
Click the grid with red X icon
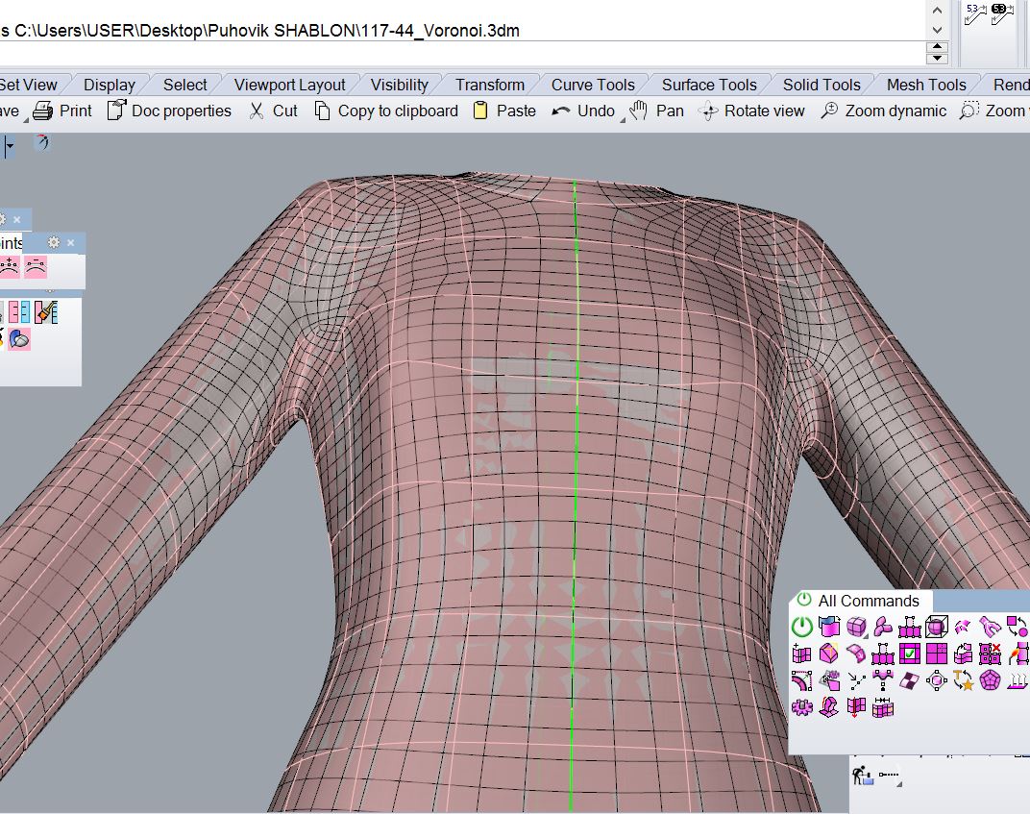click(990, 654)
